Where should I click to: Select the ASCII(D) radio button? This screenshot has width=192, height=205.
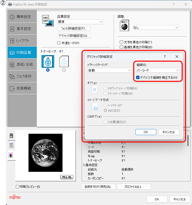point(105,110)
